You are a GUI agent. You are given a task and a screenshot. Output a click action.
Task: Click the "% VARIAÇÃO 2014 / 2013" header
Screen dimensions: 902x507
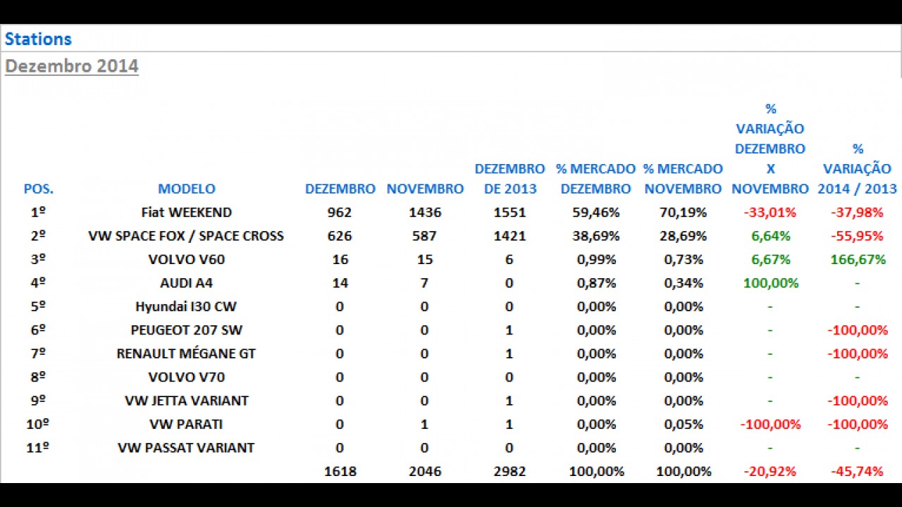[858, 169]
